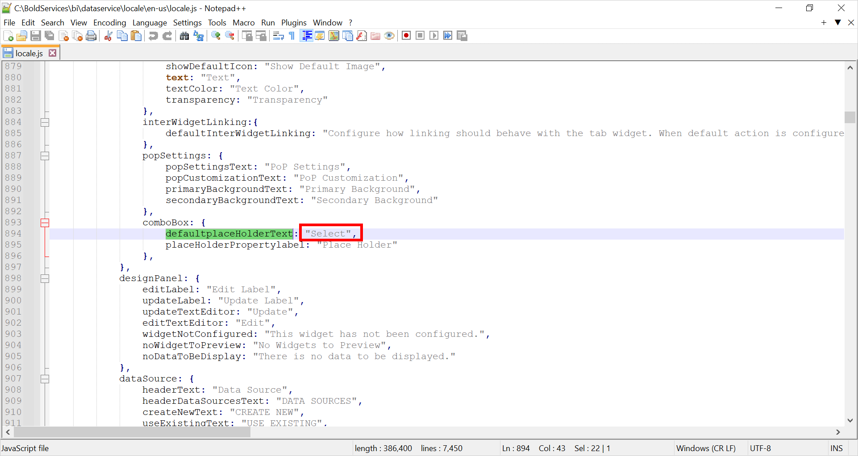
Task: Click the vertical scrollbar down arrow
Action: pyautogui.click(x=850, y=420)
